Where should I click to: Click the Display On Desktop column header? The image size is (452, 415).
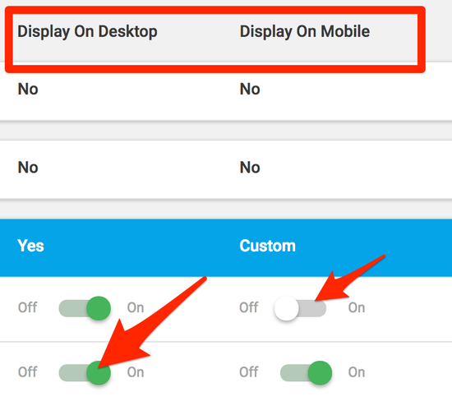coord(87,31)
